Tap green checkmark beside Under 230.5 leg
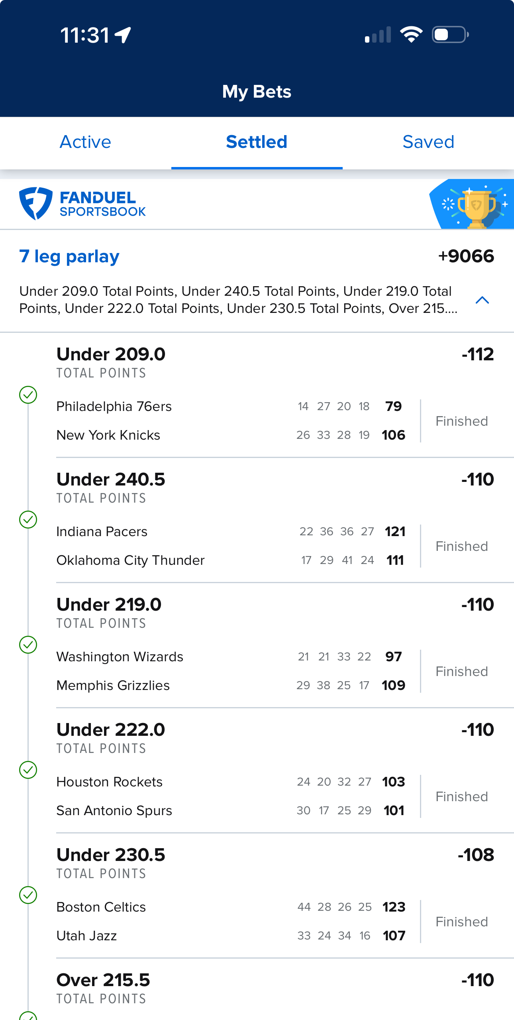 (x=28, y=895)
